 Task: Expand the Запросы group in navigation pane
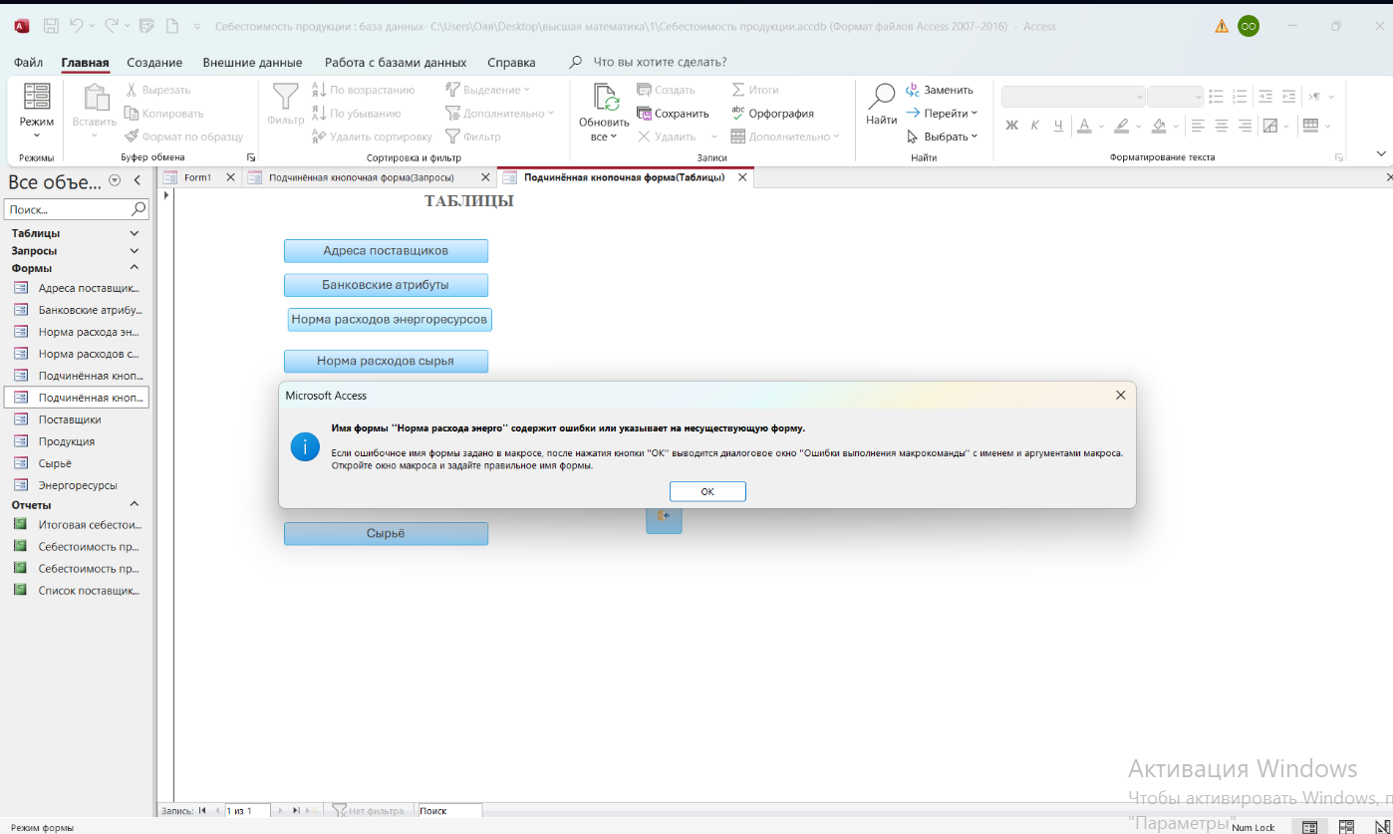tap(135, 251)
